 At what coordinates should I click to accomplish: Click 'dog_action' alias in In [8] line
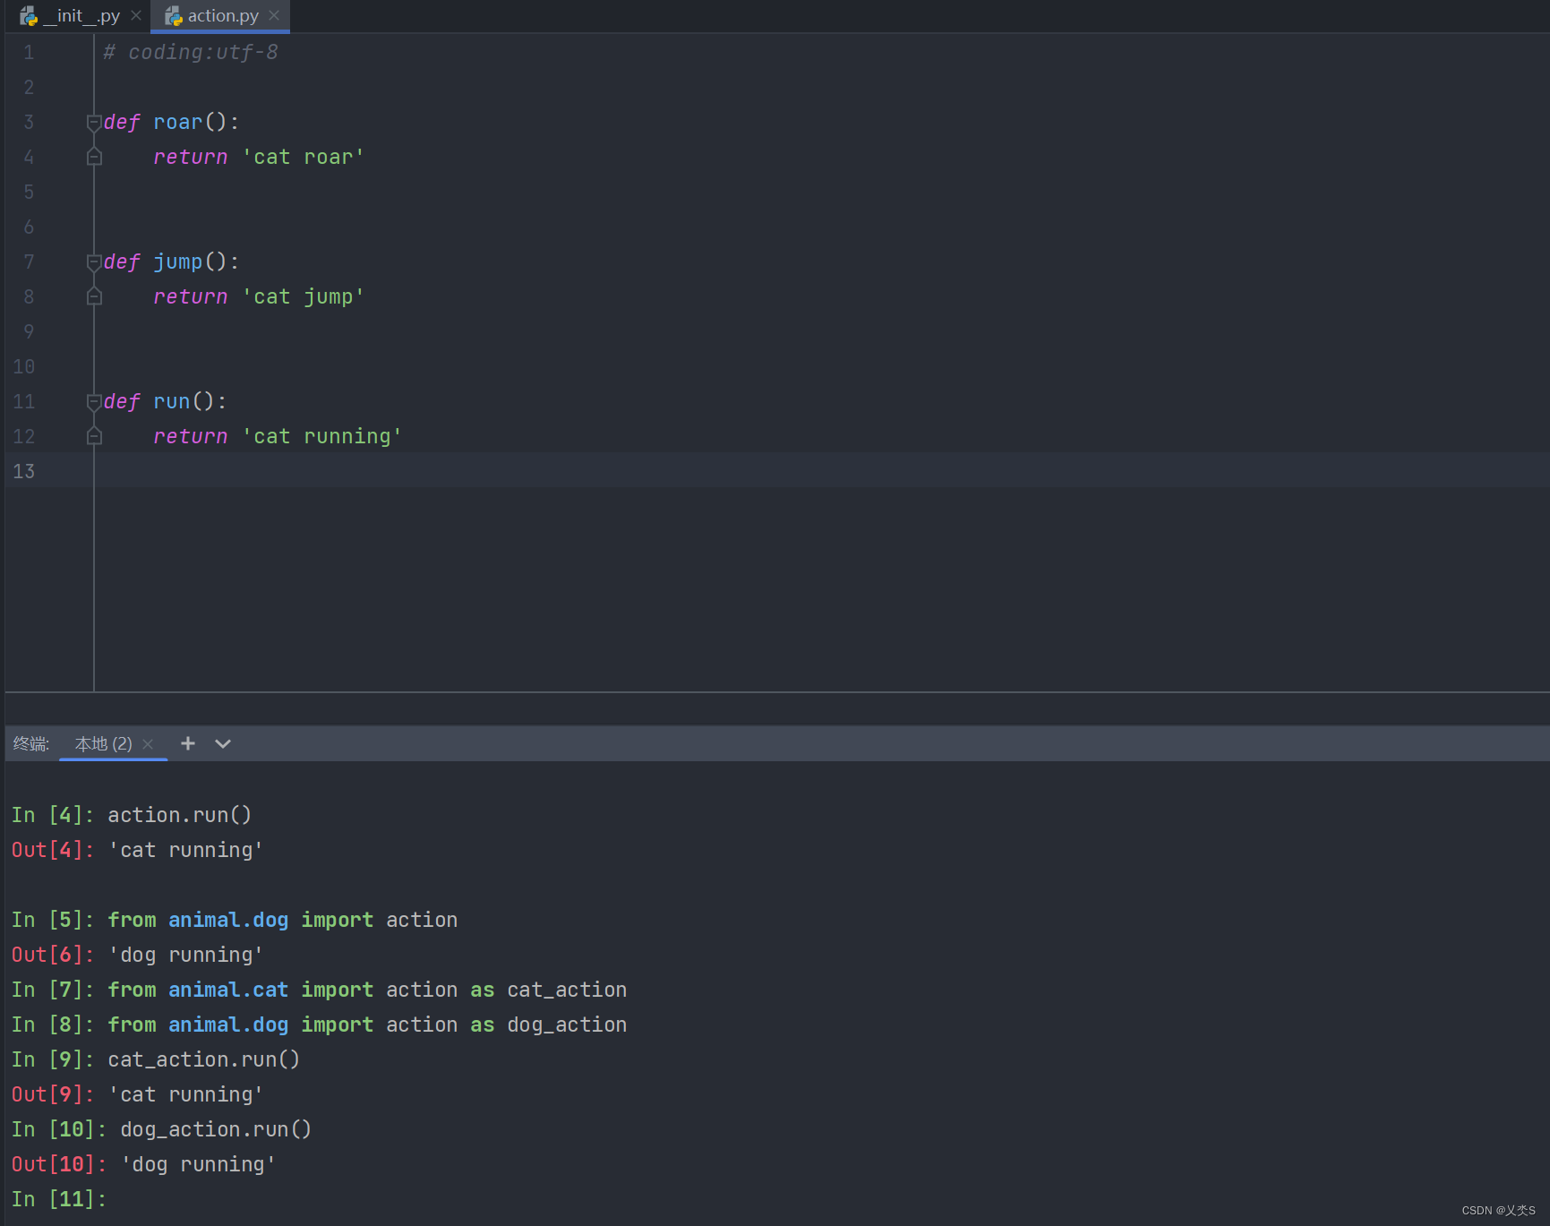point(567,1025)
